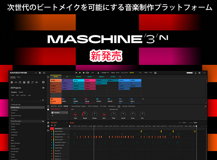
Task: Open the FX / Filter page
Action: [x=103, y=106]
